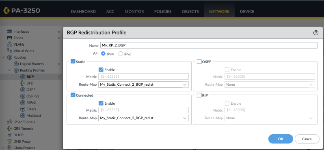Click the OSPF Metric input field
Viewport: 324px width, 150px height.
[x=270, y=76]
